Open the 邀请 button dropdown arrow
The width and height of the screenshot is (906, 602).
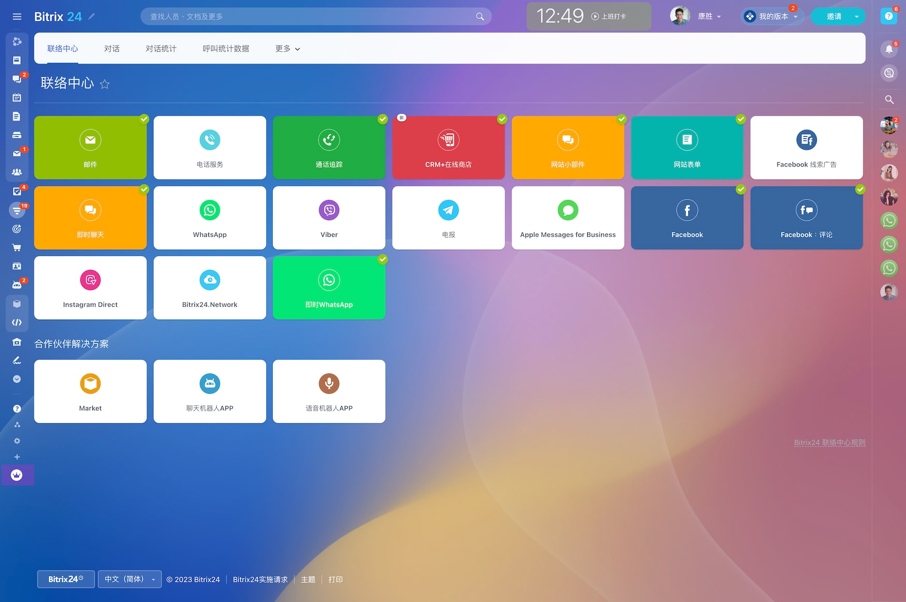(857, 17)
